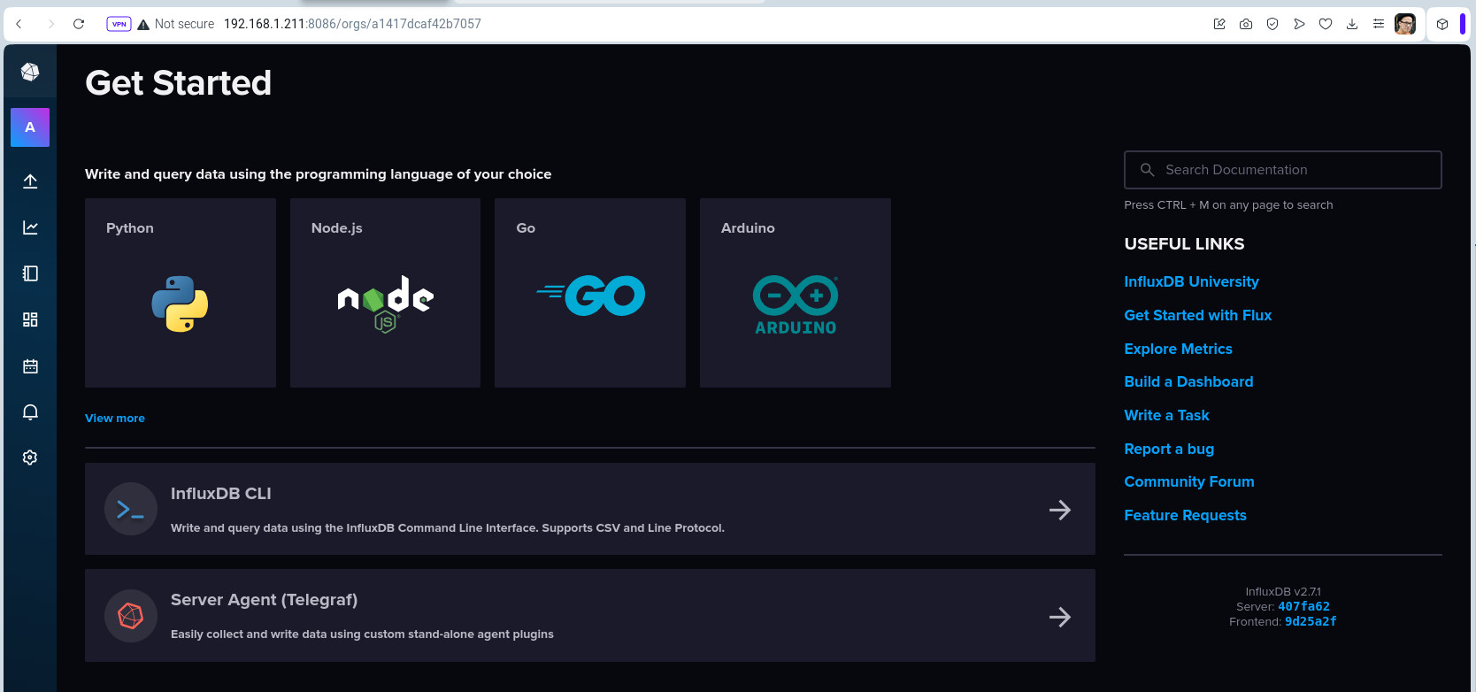Click the magnifier icon in documentation search
Viewport: 1476px width, 692px height.
coord(1148,170)
